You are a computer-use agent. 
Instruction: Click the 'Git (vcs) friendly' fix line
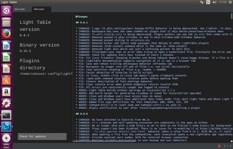click(154, 58)
